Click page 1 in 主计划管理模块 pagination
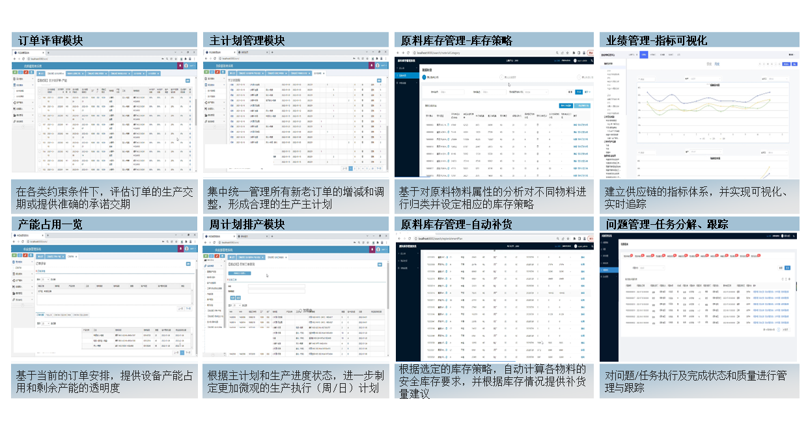This screenshot has width=808, height=436. tap(350, 168)
